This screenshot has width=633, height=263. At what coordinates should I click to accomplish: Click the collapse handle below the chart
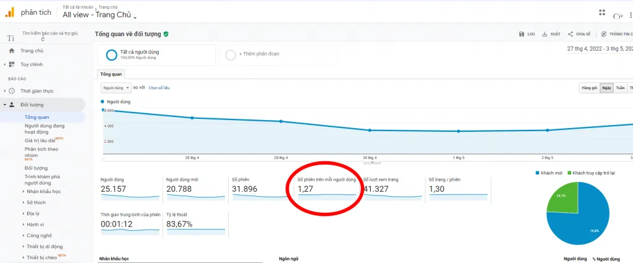coord(372,162)
